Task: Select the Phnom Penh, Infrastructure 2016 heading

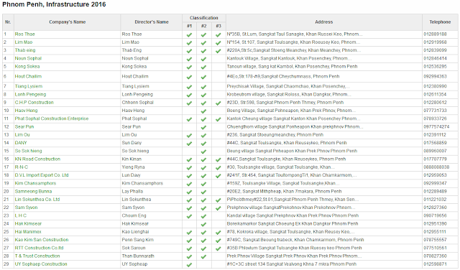Action: pyautogui.click(x=54, y=4)
